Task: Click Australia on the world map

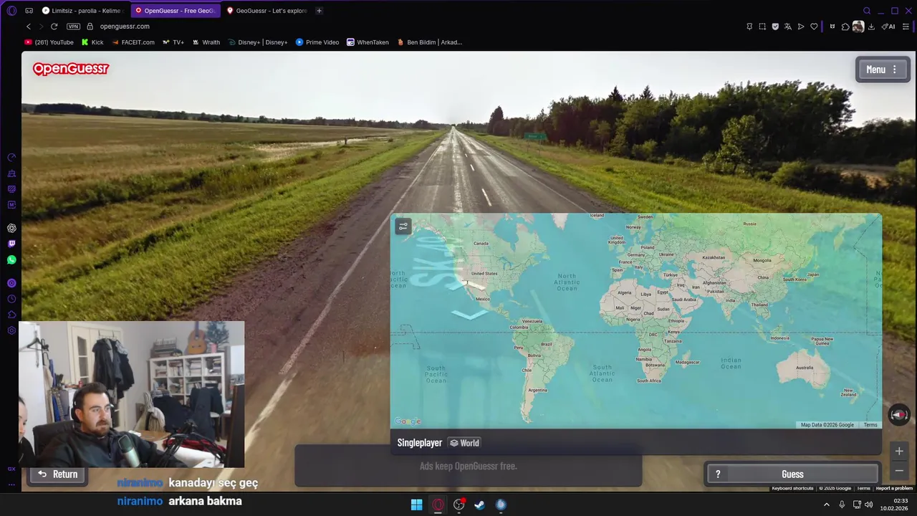Action: pos(804,368)
